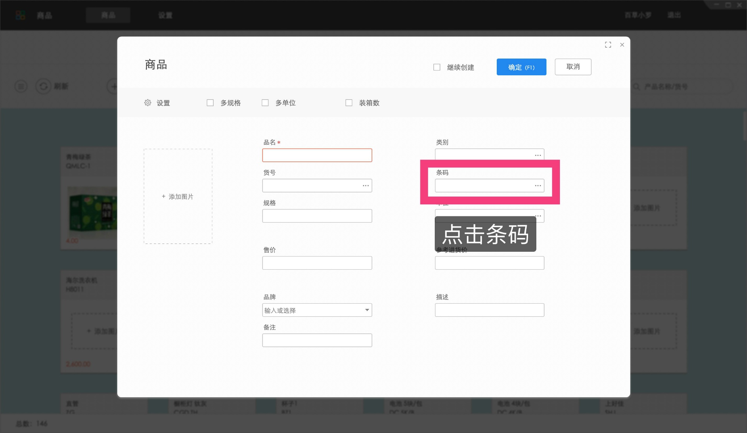The height and width of the screenshot is (433, 747).
Task: Select the colorful app logo icon
Action: pyautogui.click(x=21, y=15)
